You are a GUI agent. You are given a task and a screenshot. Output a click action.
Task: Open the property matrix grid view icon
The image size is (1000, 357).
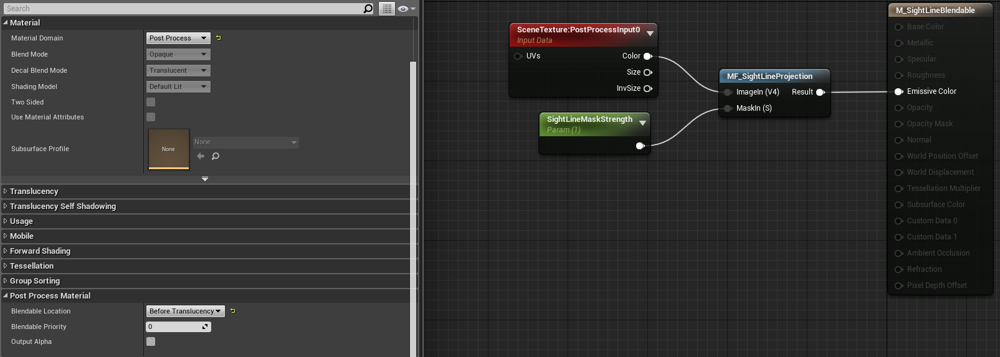(387, 9)
